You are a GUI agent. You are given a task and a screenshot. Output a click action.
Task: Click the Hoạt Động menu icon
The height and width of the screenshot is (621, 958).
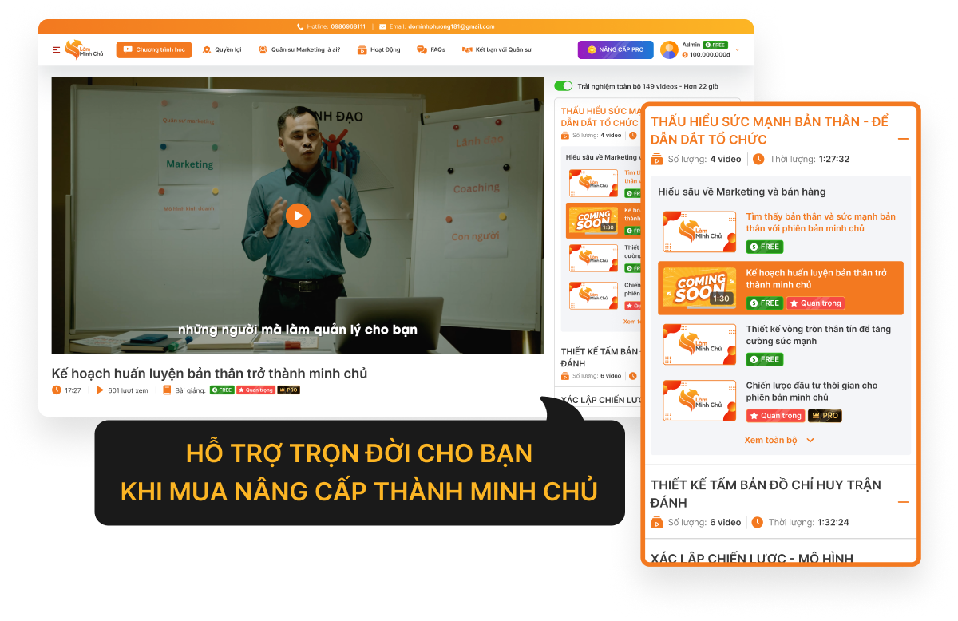(362, 49)
